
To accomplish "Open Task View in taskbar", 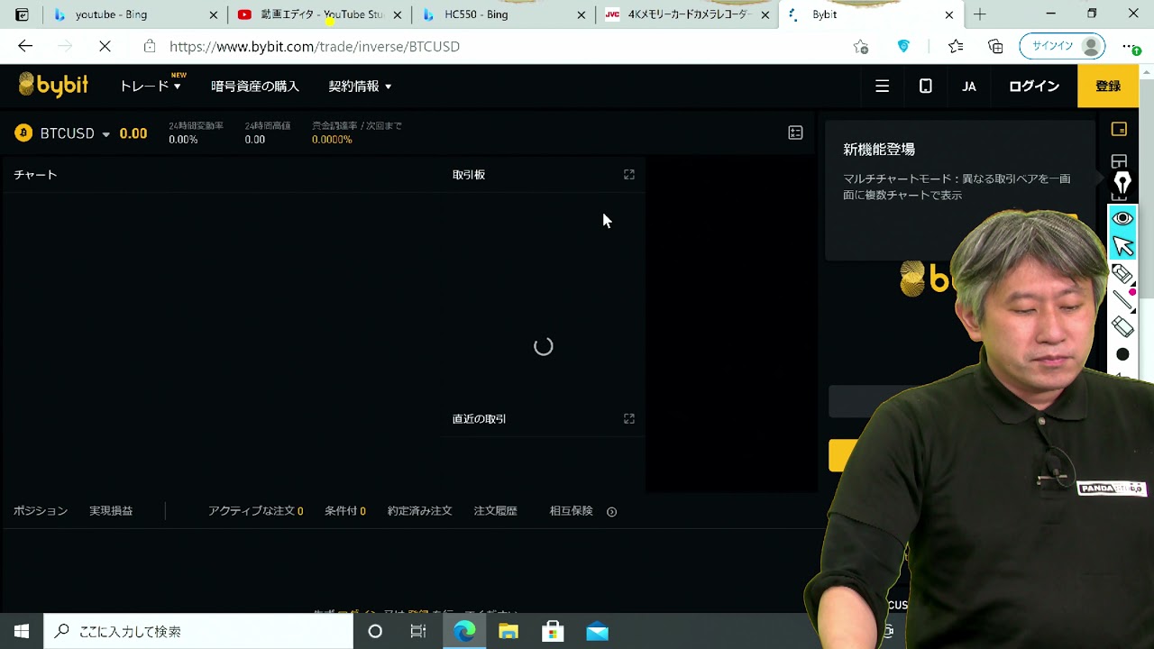I will tap(418, 631).
